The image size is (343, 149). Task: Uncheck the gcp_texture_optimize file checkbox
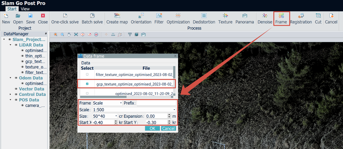87,84
